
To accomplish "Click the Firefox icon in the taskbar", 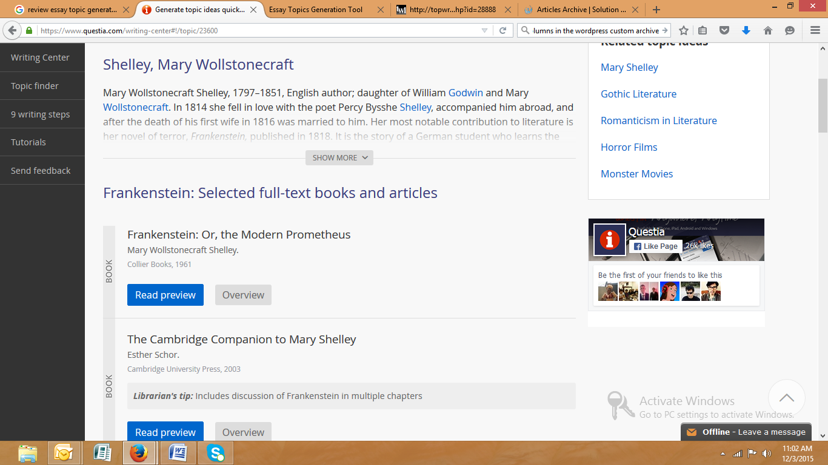I will tap(139, 453).
